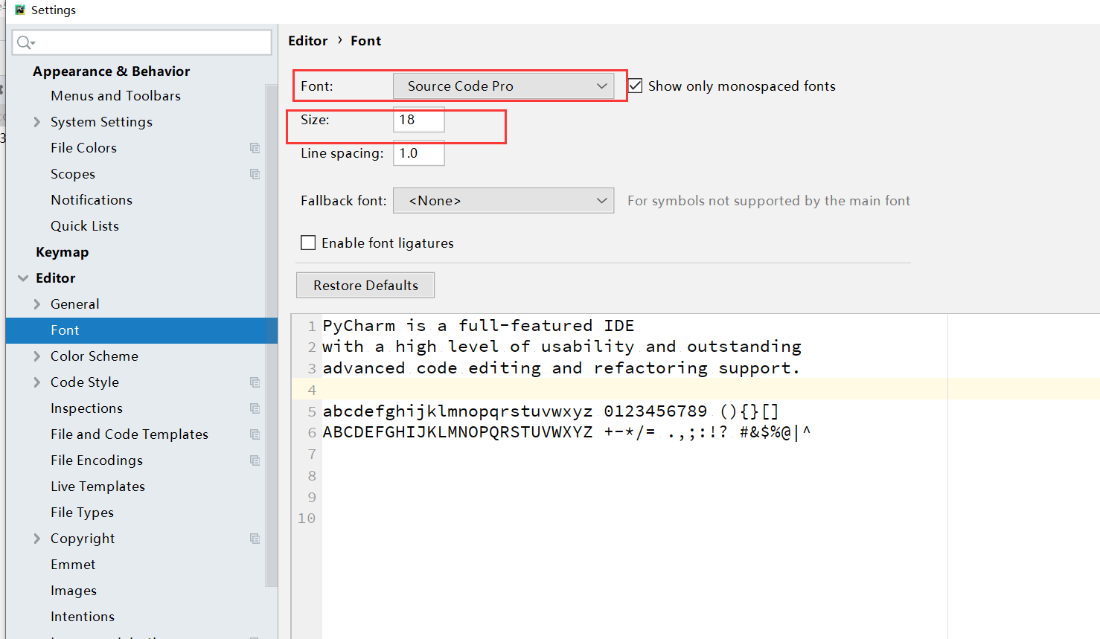Screen dimensions: 1100x639
Task: Click project-level icon beside Inspections
Action: click(255, 408)
